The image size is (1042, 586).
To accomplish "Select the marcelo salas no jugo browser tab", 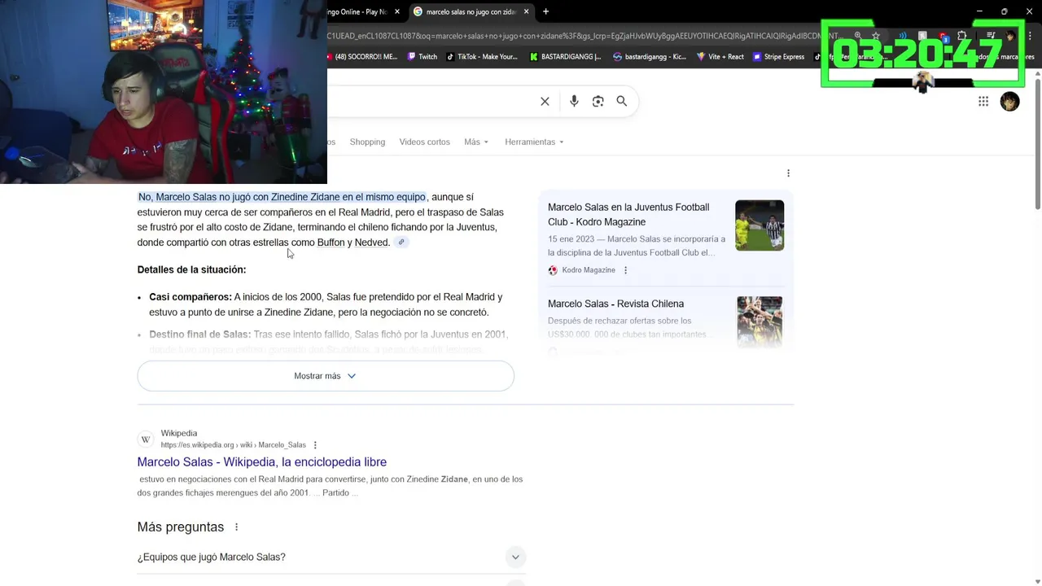I will (471, 11).
